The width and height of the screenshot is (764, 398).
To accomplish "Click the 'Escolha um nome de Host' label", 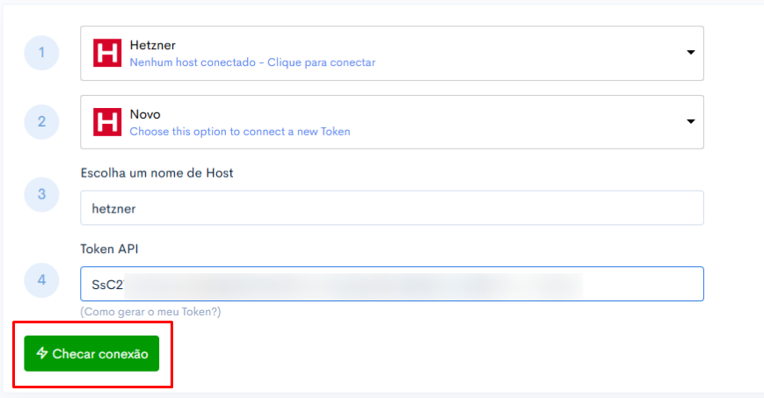I will coord(156,173).
